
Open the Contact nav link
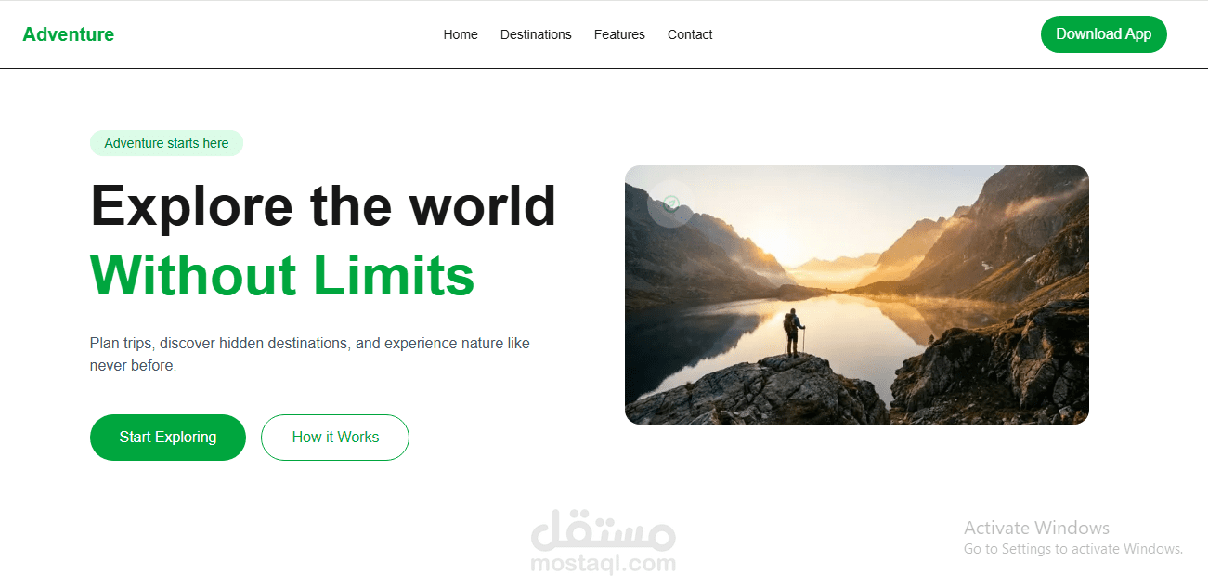(690, 34)
